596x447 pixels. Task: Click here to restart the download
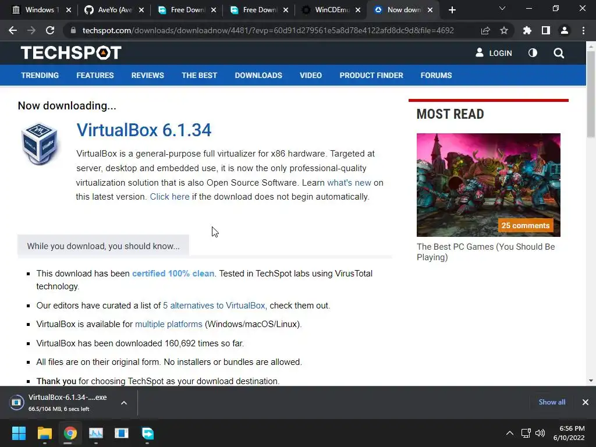pos(169,197)
